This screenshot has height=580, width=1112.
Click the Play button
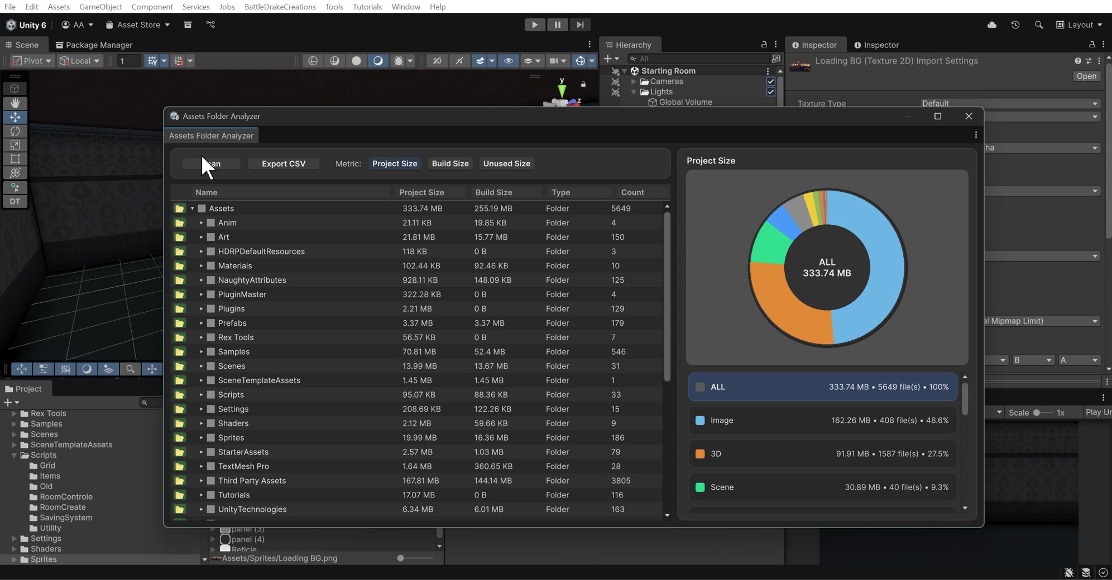(535, 25)
